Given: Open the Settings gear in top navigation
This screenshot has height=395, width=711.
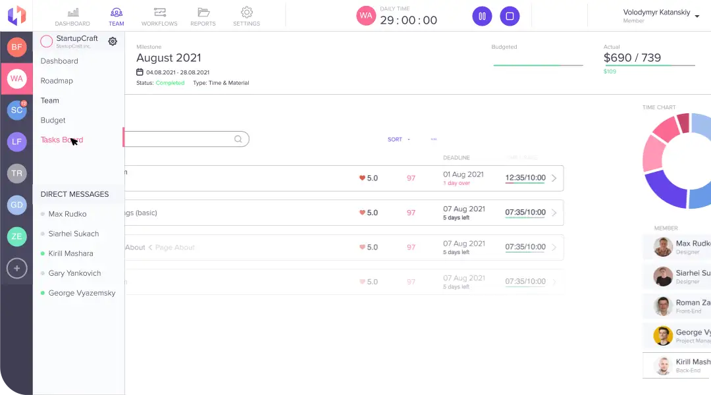Looking at the screenshot, I should click(246, 13).
